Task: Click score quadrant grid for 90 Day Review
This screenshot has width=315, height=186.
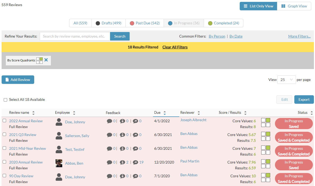Action: coord(266,178)
